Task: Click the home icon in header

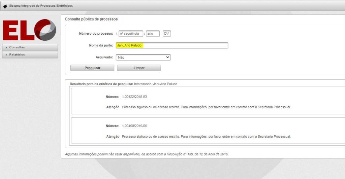Action: [5, 6]
